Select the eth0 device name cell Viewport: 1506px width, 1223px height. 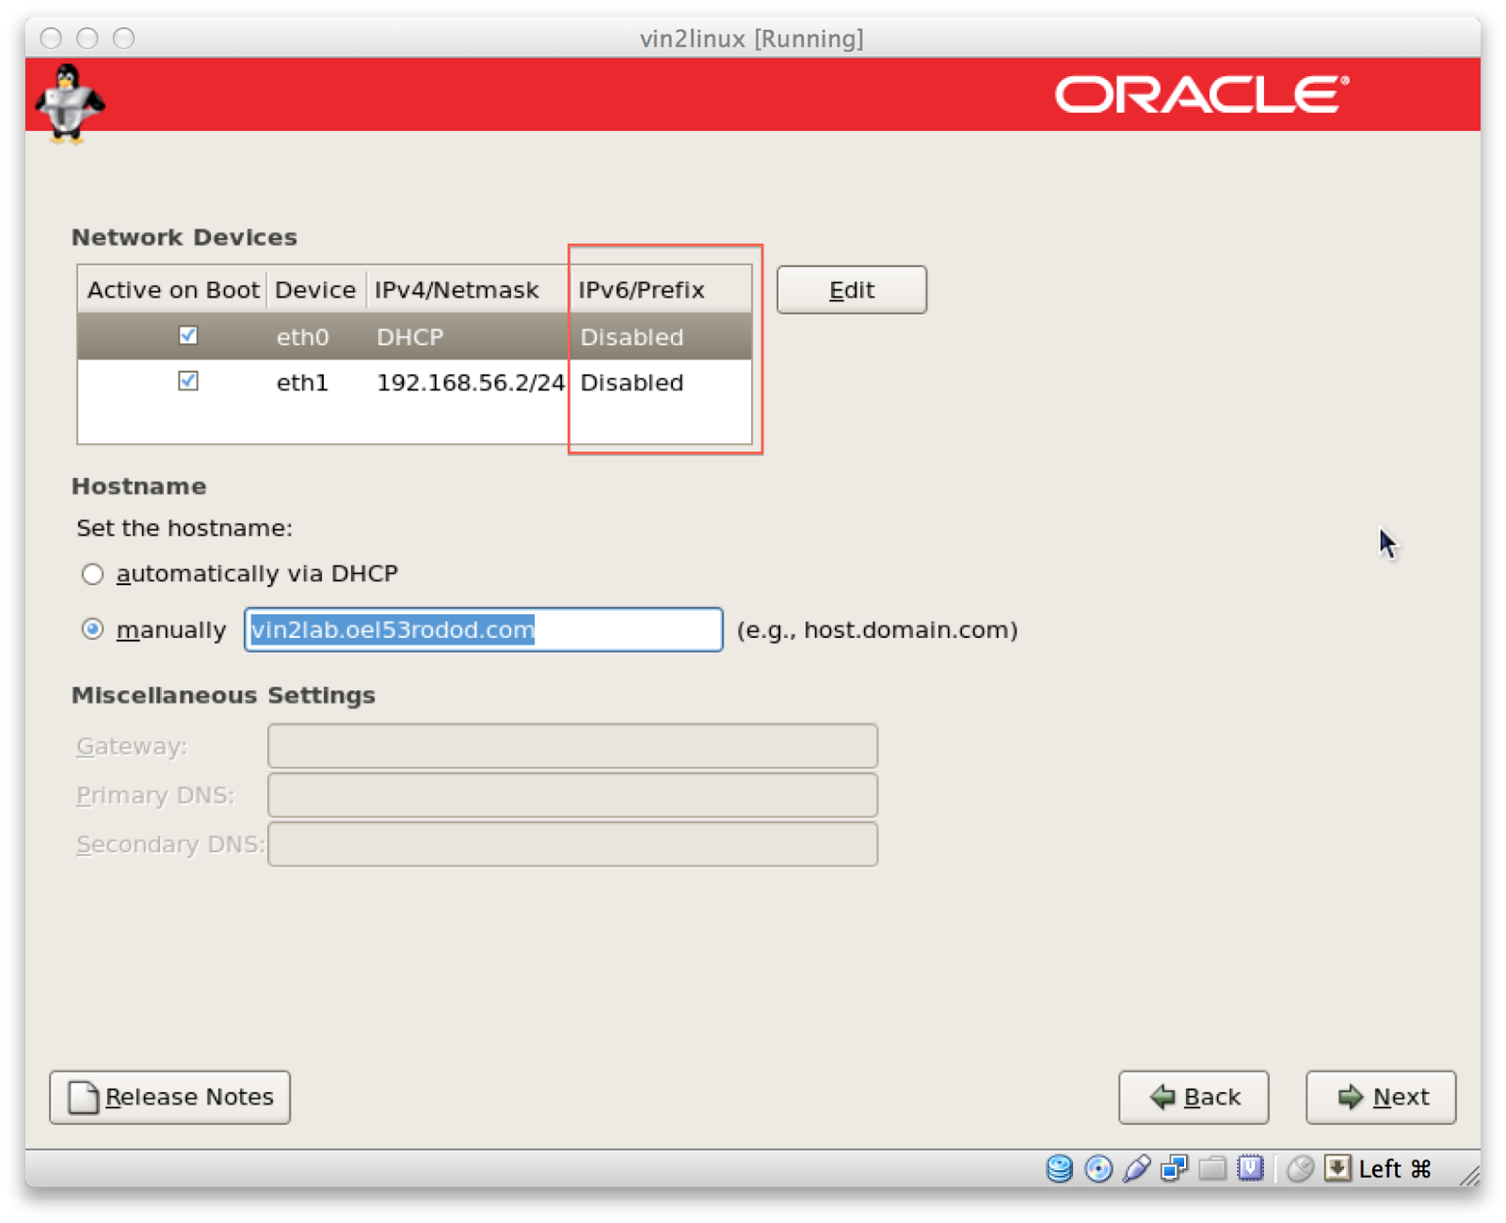[303, 337]
